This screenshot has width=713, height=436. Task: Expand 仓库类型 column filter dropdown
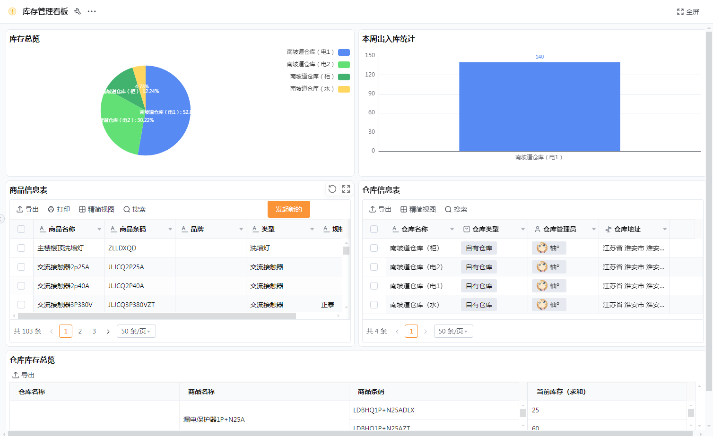coord(523,229)
